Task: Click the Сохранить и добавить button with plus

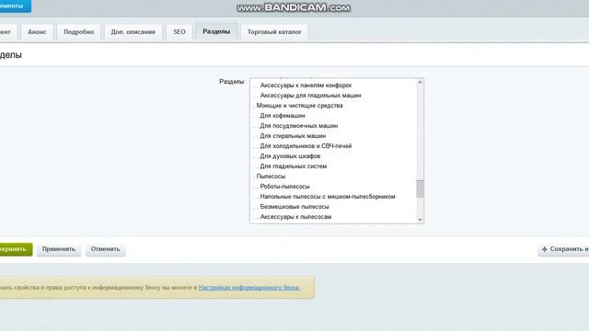Action: [563, 249]
